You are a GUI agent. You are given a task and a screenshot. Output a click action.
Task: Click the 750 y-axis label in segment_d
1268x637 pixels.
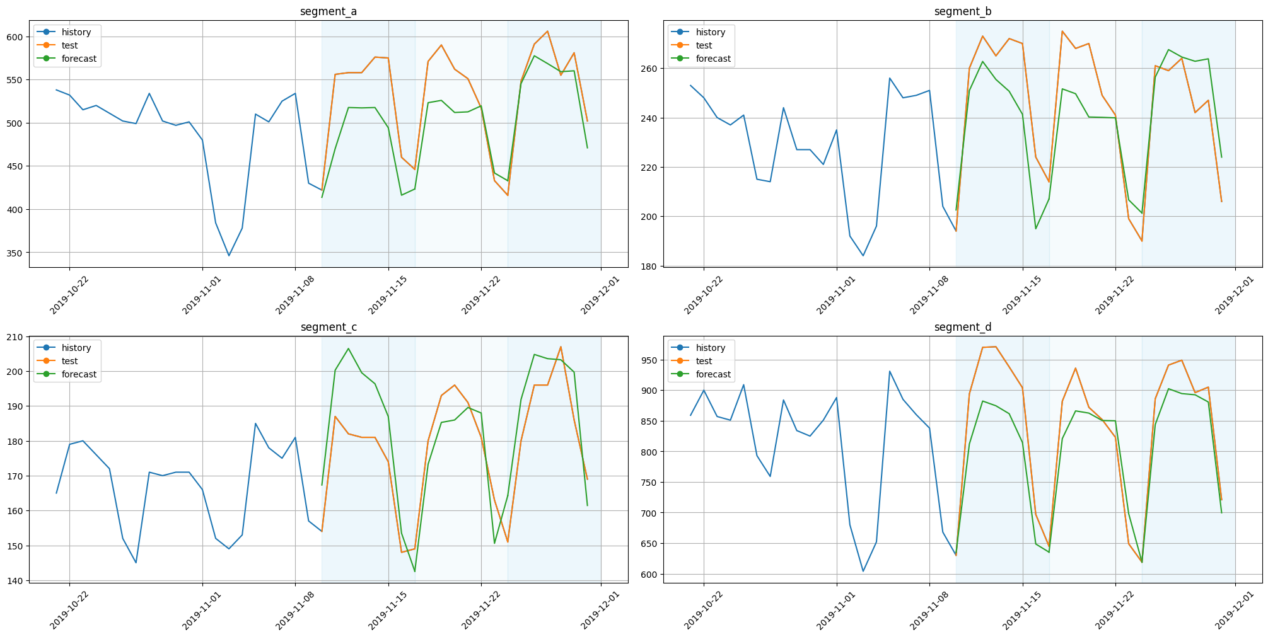649,483
